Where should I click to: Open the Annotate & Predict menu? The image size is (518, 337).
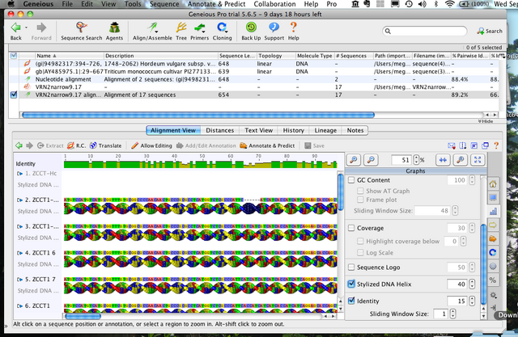(216, 4)
